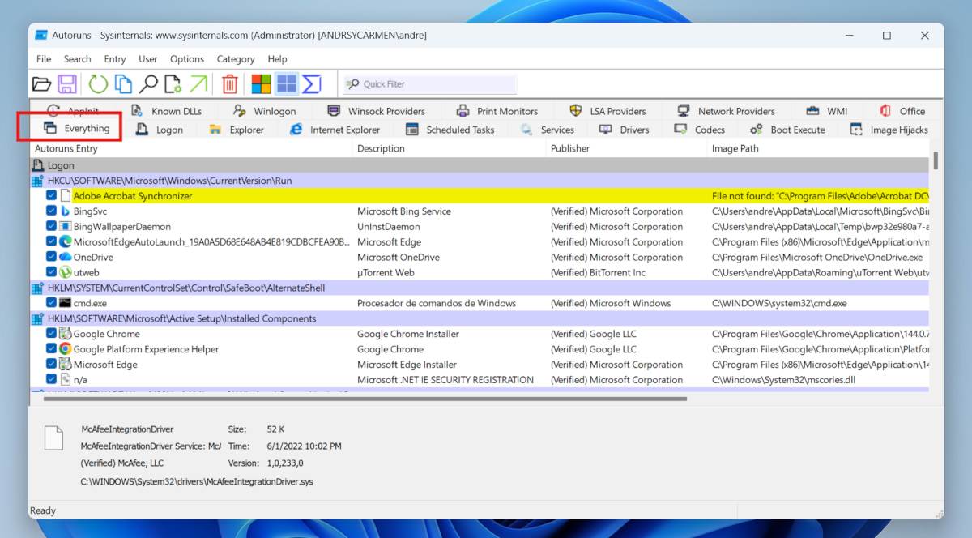
Task: Open the Options menu
Action: tap(187, 59)
